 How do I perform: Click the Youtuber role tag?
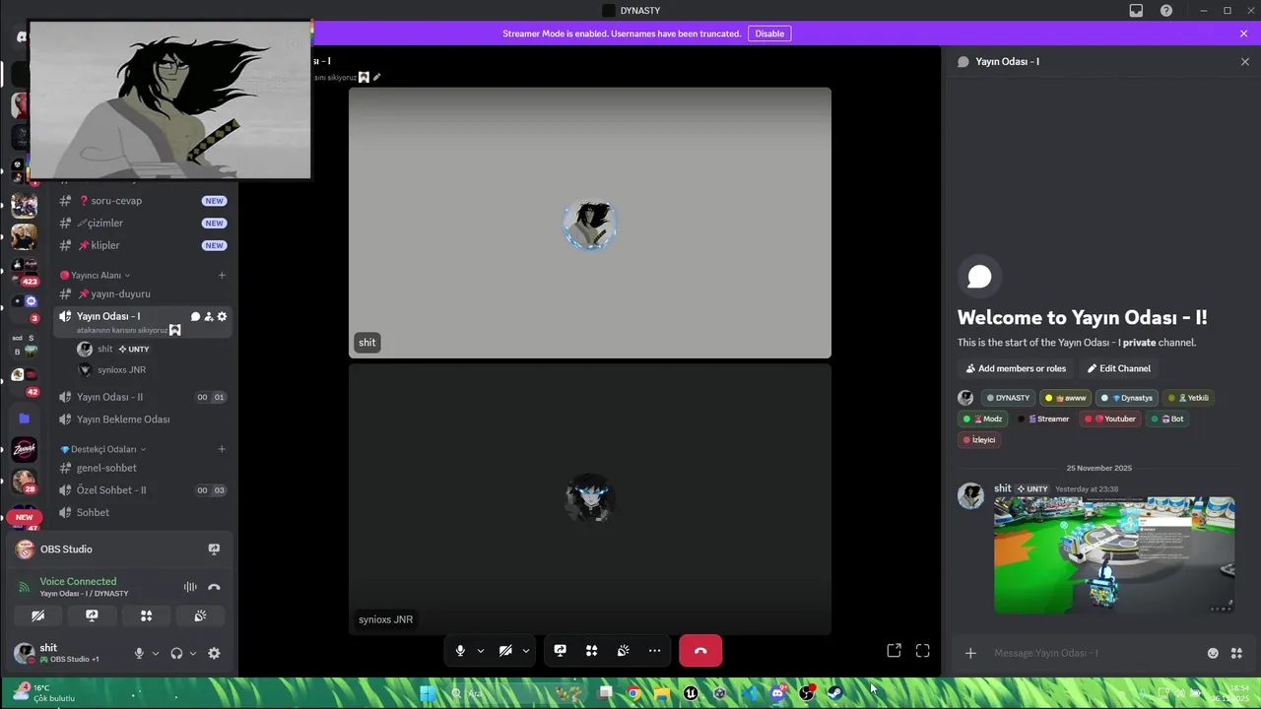(1112, 419)
